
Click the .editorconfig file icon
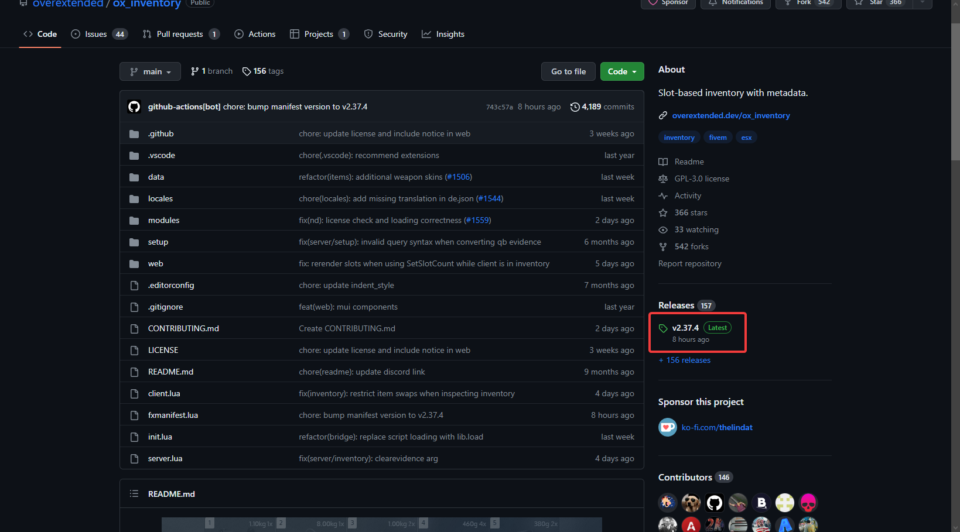pos(134,286)
